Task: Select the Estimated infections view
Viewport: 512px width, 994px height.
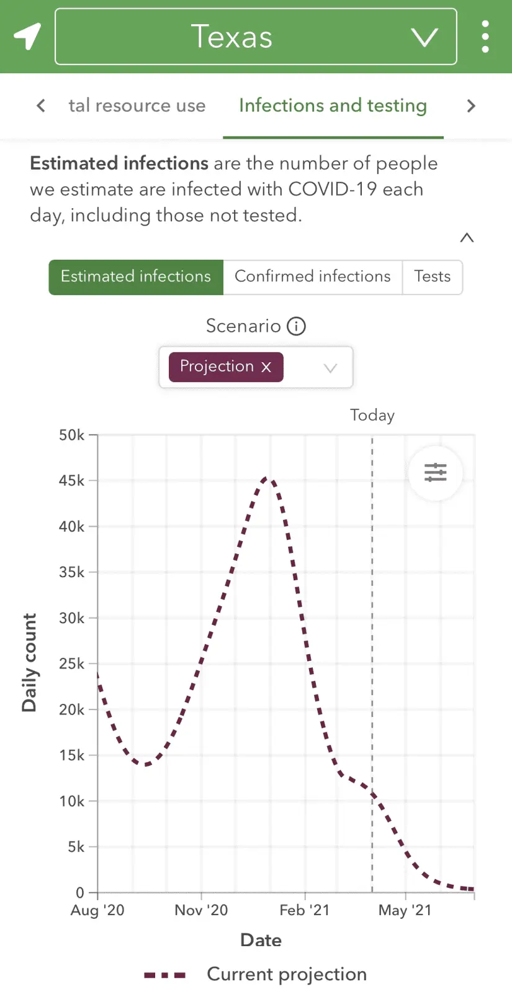Action: coord(136,277)
